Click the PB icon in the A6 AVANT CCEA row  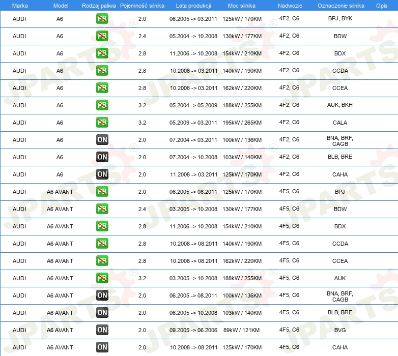click(x=102, y=261)
